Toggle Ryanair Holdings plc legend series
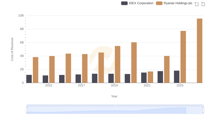Viewport: 208px width, 120px height. coord(174,3)
